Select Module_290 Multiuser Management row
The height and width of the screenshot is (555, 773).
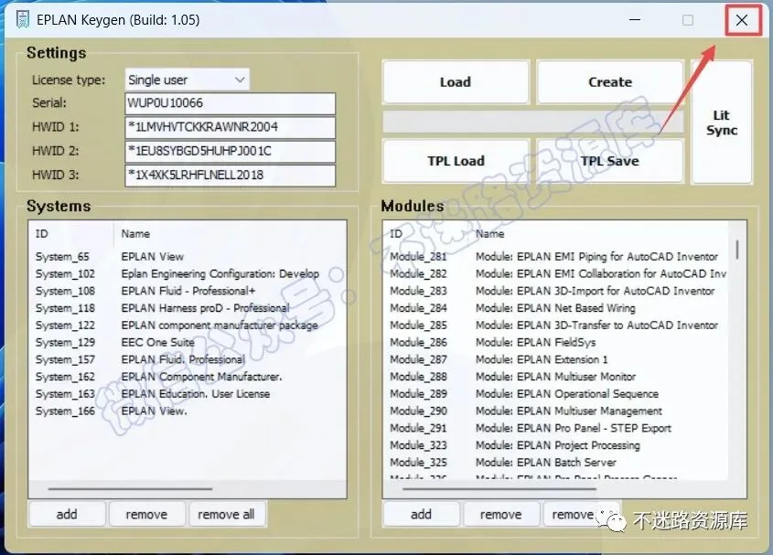[x=556, y=411]
